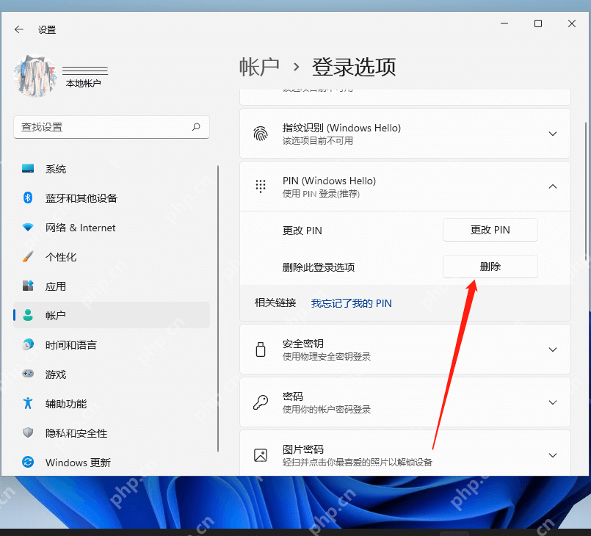Open the 我忘记了我的 PIN link
Viewport: 591px width, 536px height.
pos(351,303)
